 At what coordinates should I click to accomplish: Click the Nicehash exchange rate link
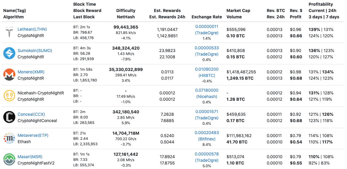pyautogui.click(x=207, y=94)
